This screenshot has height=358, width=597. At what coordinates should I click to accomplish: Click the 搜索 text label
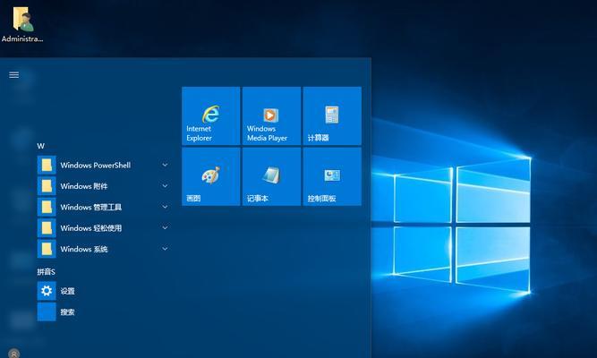coord(67,312)
